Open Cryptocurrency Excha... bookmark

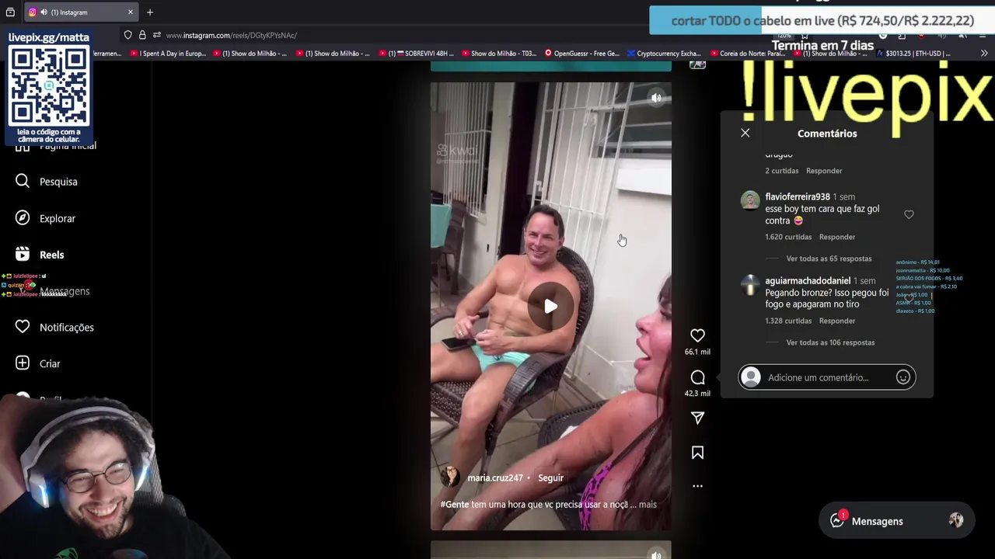pos(664,54)
